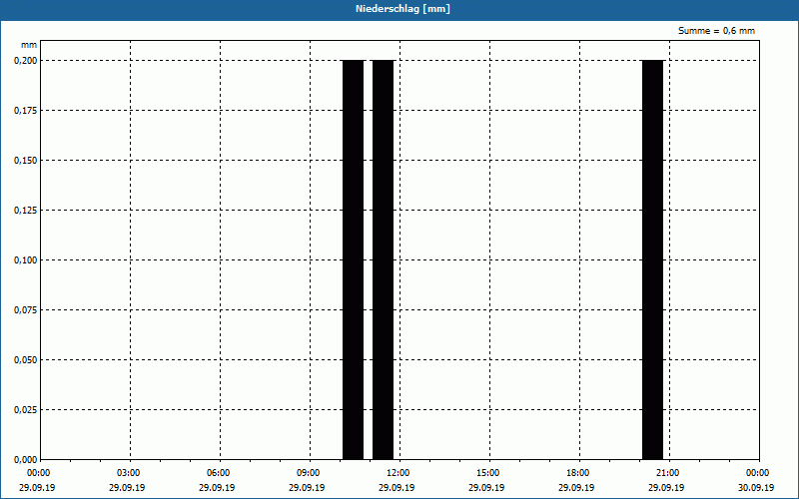The height and width of the screenshot is (499, 799).
Task: Click the Niederschlag [mm] title bar
Action: [x=399, y=9]
